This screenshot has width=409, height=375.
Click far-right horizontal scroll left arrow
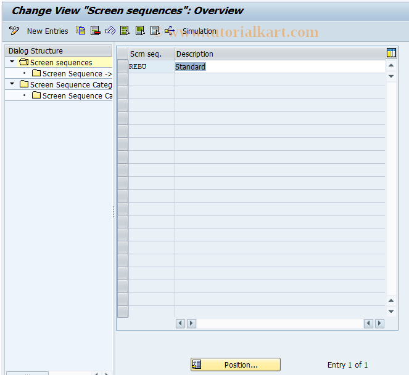tap(368, 323)
